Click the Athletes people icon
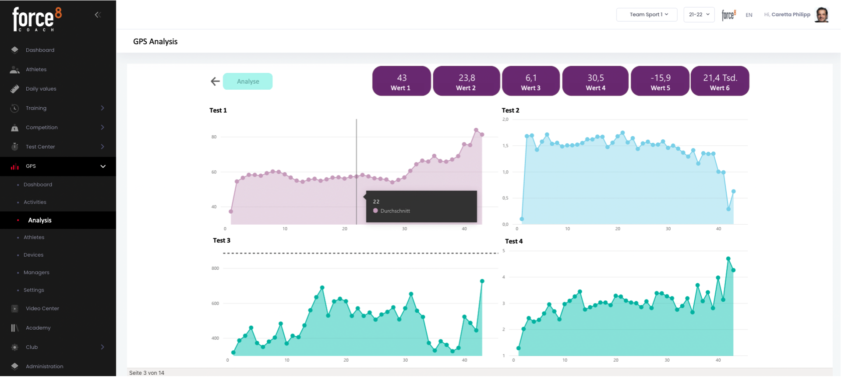This screenshot has height=377, width=841. click(15, 70)
